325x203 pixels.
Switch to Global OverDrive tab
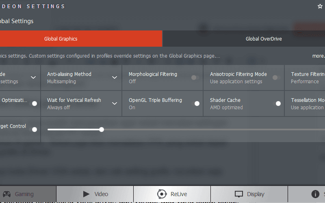(244, 39)
